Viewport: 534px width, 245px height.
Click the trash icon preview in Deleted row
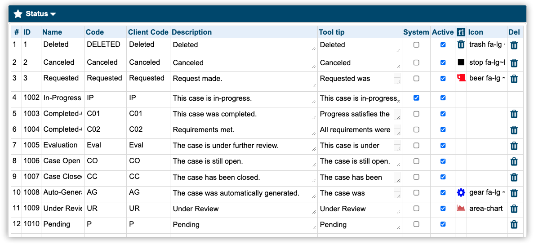(461, 44)
